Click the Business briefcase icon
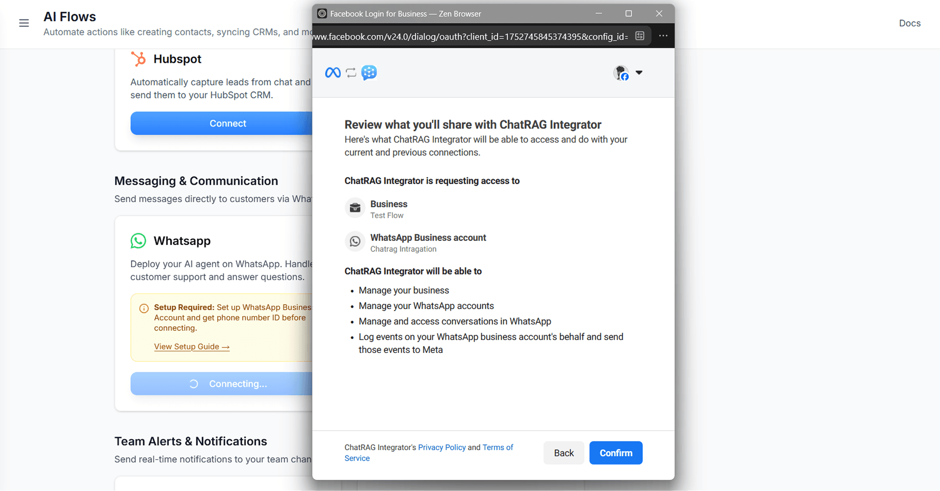This screenshot has width=940, height=491. [x=355, y=208]
